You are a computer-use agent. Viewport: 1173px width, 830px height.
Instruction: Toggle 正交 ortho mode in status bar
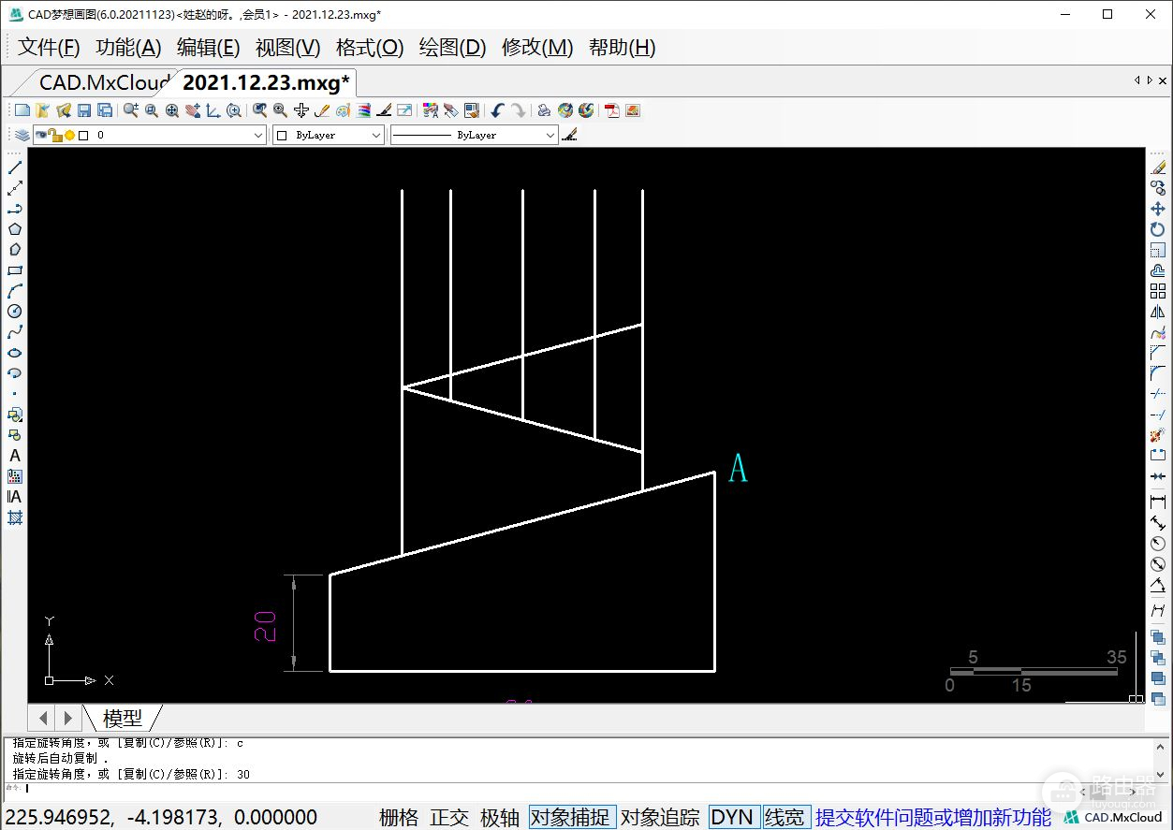[449, 817]
